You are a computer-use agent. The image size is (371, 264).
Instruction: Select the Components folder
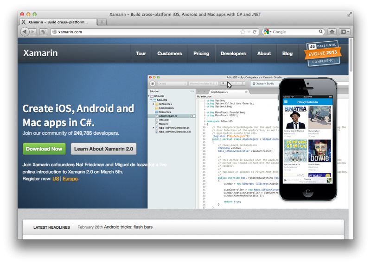tap(166, 108)
